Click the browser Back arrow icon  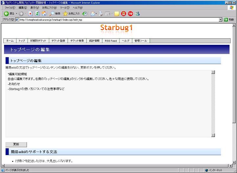click(6, 14)
